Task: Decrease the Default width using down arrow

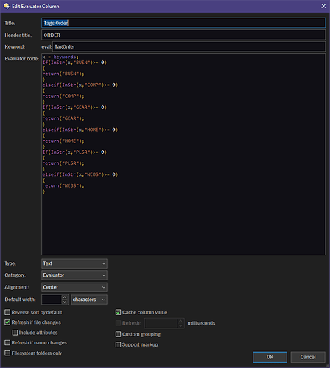Action: (65, 302)
